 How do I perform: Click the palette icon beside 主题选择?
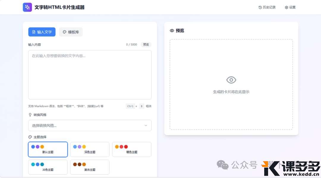click(30, 137)
